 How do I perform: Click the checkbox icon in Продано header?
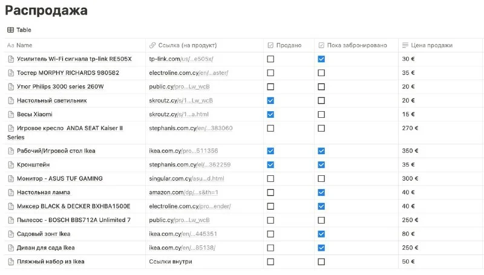click(270, 45)
